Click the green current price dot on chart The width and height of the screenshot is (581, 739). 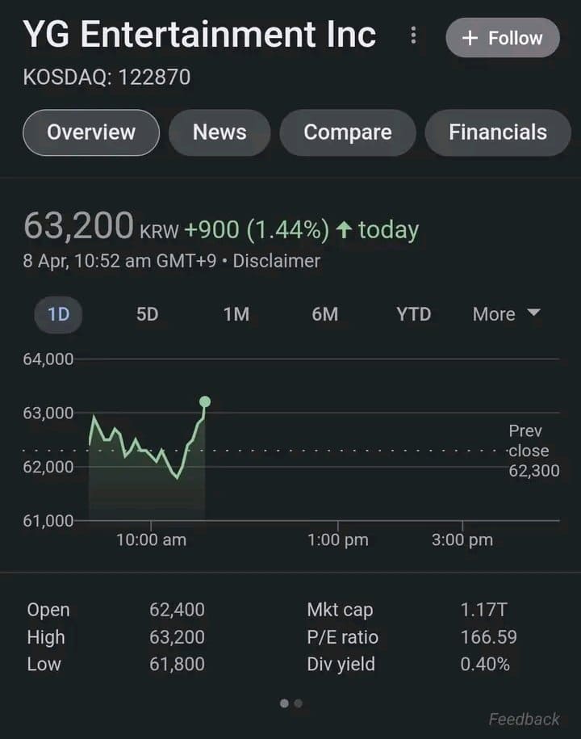tap(205, 401)
